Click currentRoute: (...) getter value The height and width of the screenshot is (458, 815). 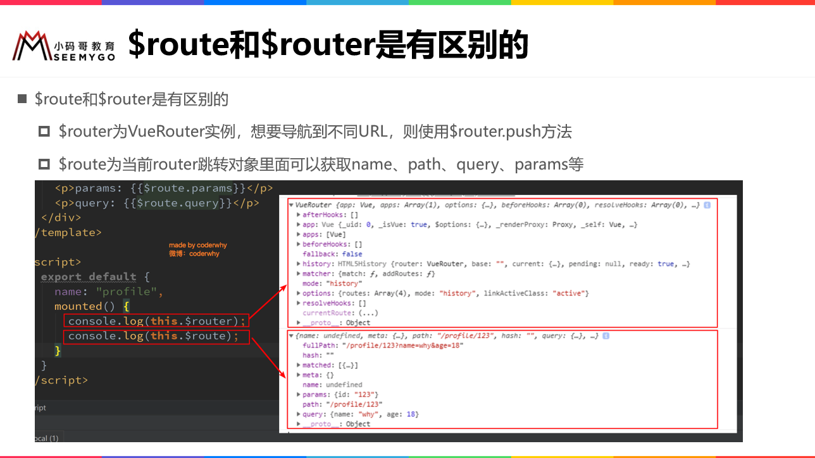(x=368, y=313)
